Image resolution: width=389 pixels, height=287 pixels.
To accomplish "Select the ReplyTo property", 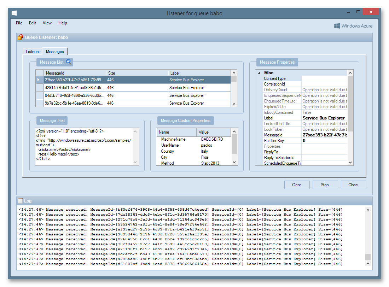I will point(305,152).
